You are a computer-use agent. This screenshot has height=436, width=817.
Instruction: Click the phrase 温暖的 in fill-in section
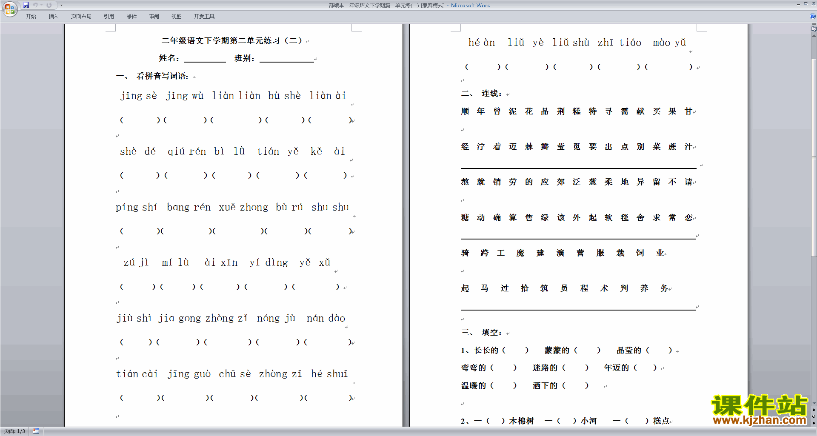tap(474, 386)
